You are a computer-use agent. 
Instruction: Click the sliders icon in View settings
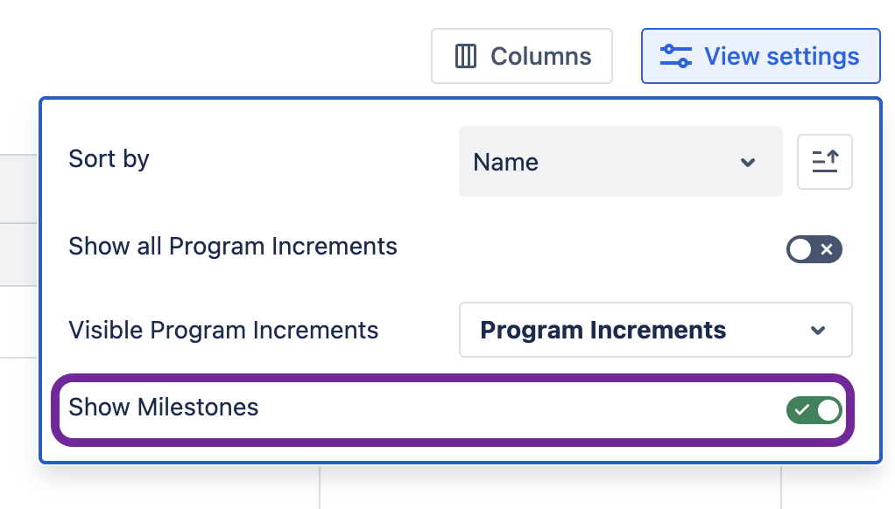[x=676, y=57]
